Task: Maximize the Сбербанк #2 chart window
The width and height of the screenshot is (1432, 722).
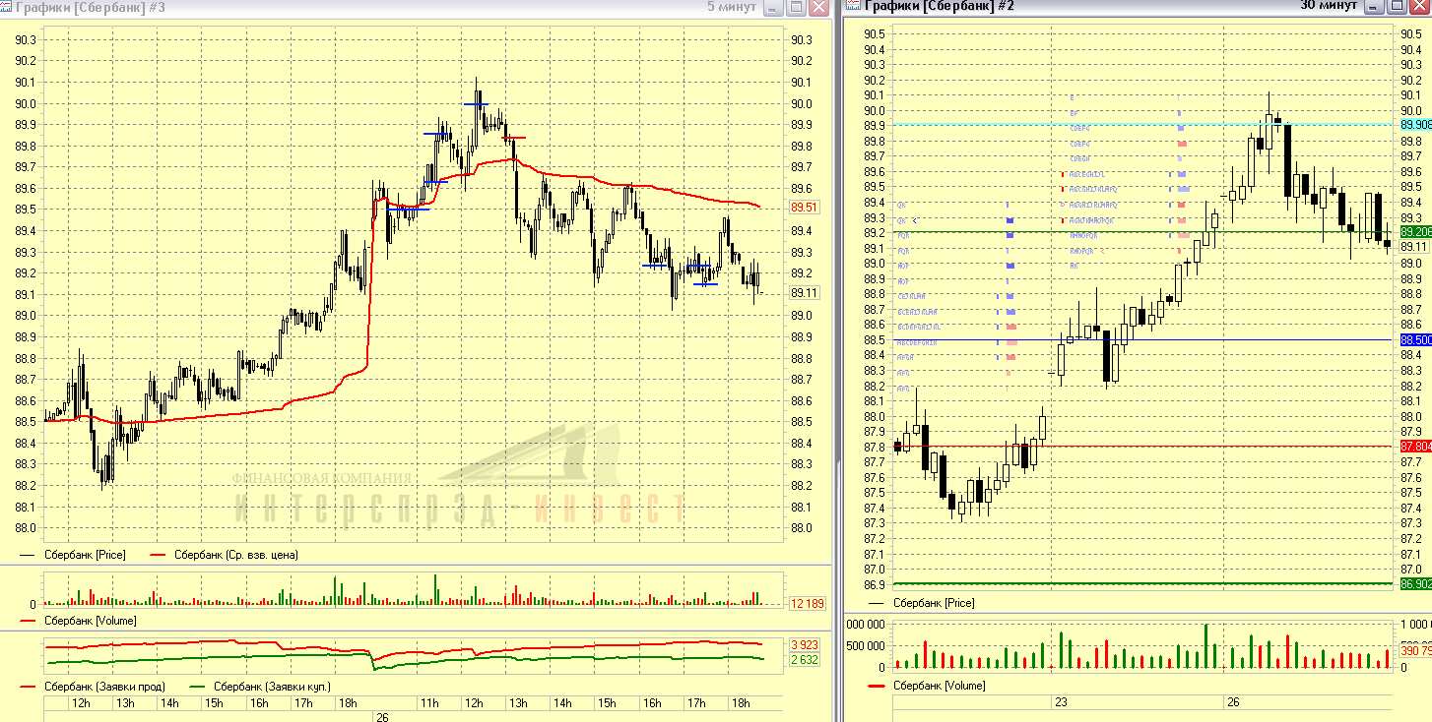Action: 1397,6
